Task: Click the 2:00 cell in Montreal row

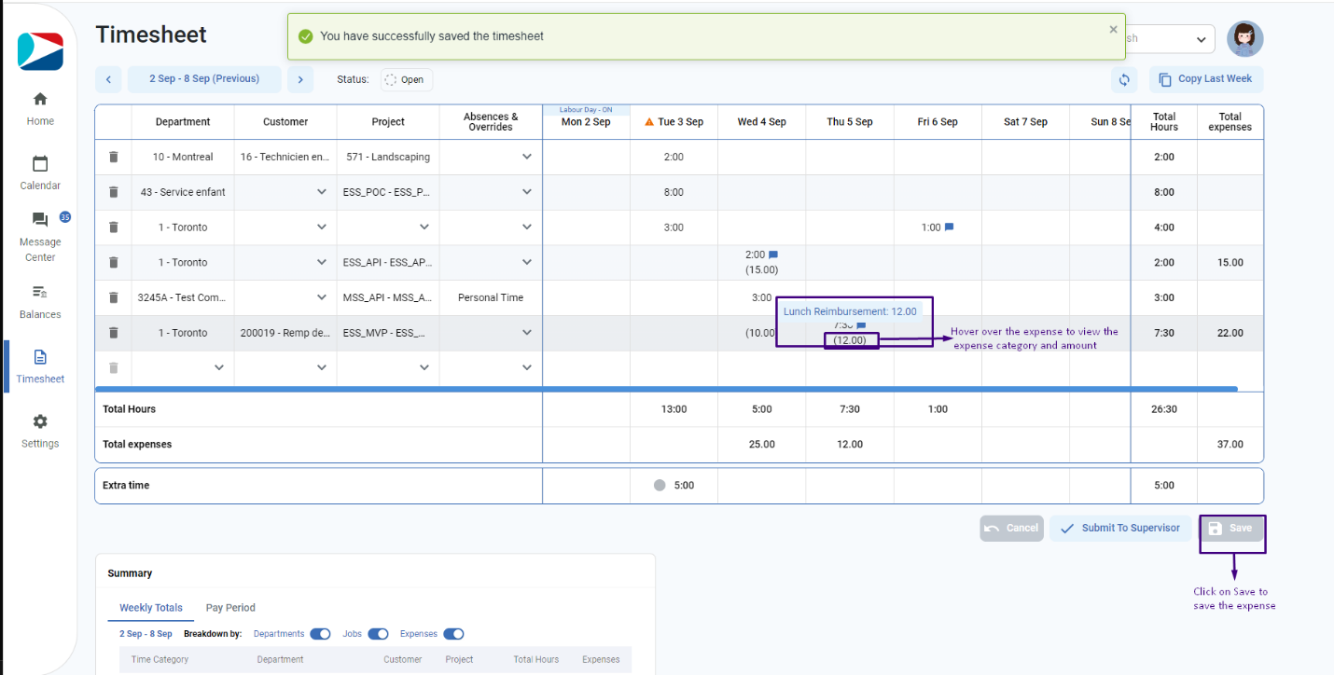Action: 674,157
